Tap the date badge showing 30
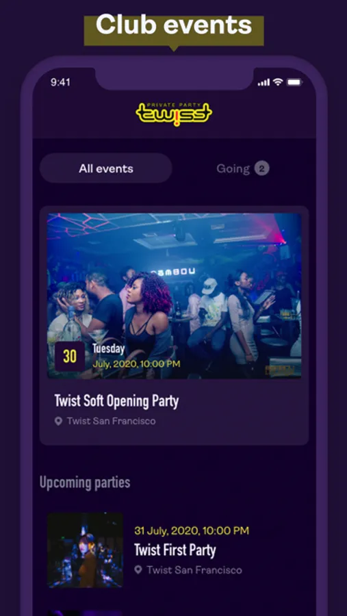 [x=70, y=357]
